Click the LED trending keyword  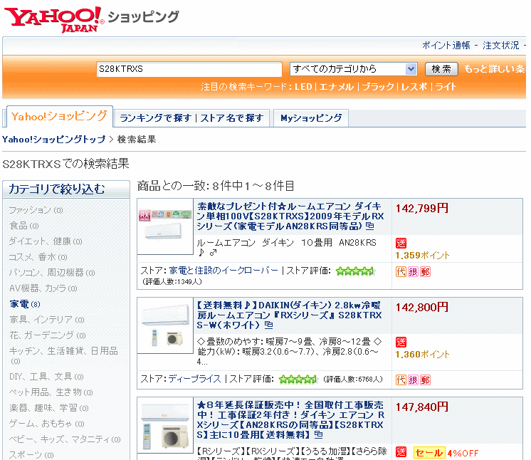pos(303,87)
